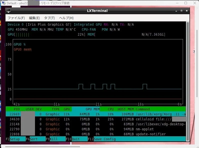Open the ファイル(F) menu
Viewport: 199px width, 148px height.
16,18
